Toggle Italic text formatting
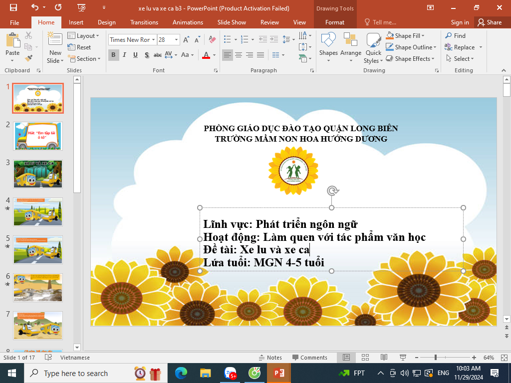The width and height of the screenshot is (511, 383). [x=124, y=55]
